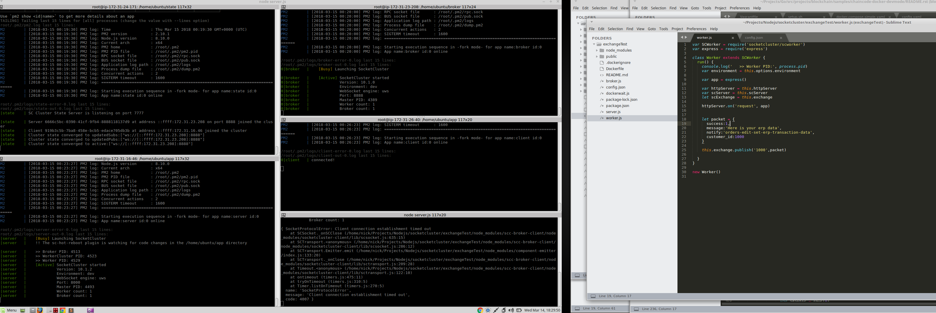
Task: Click the clock showing Wed Mar 14
Action: [538, 310]
